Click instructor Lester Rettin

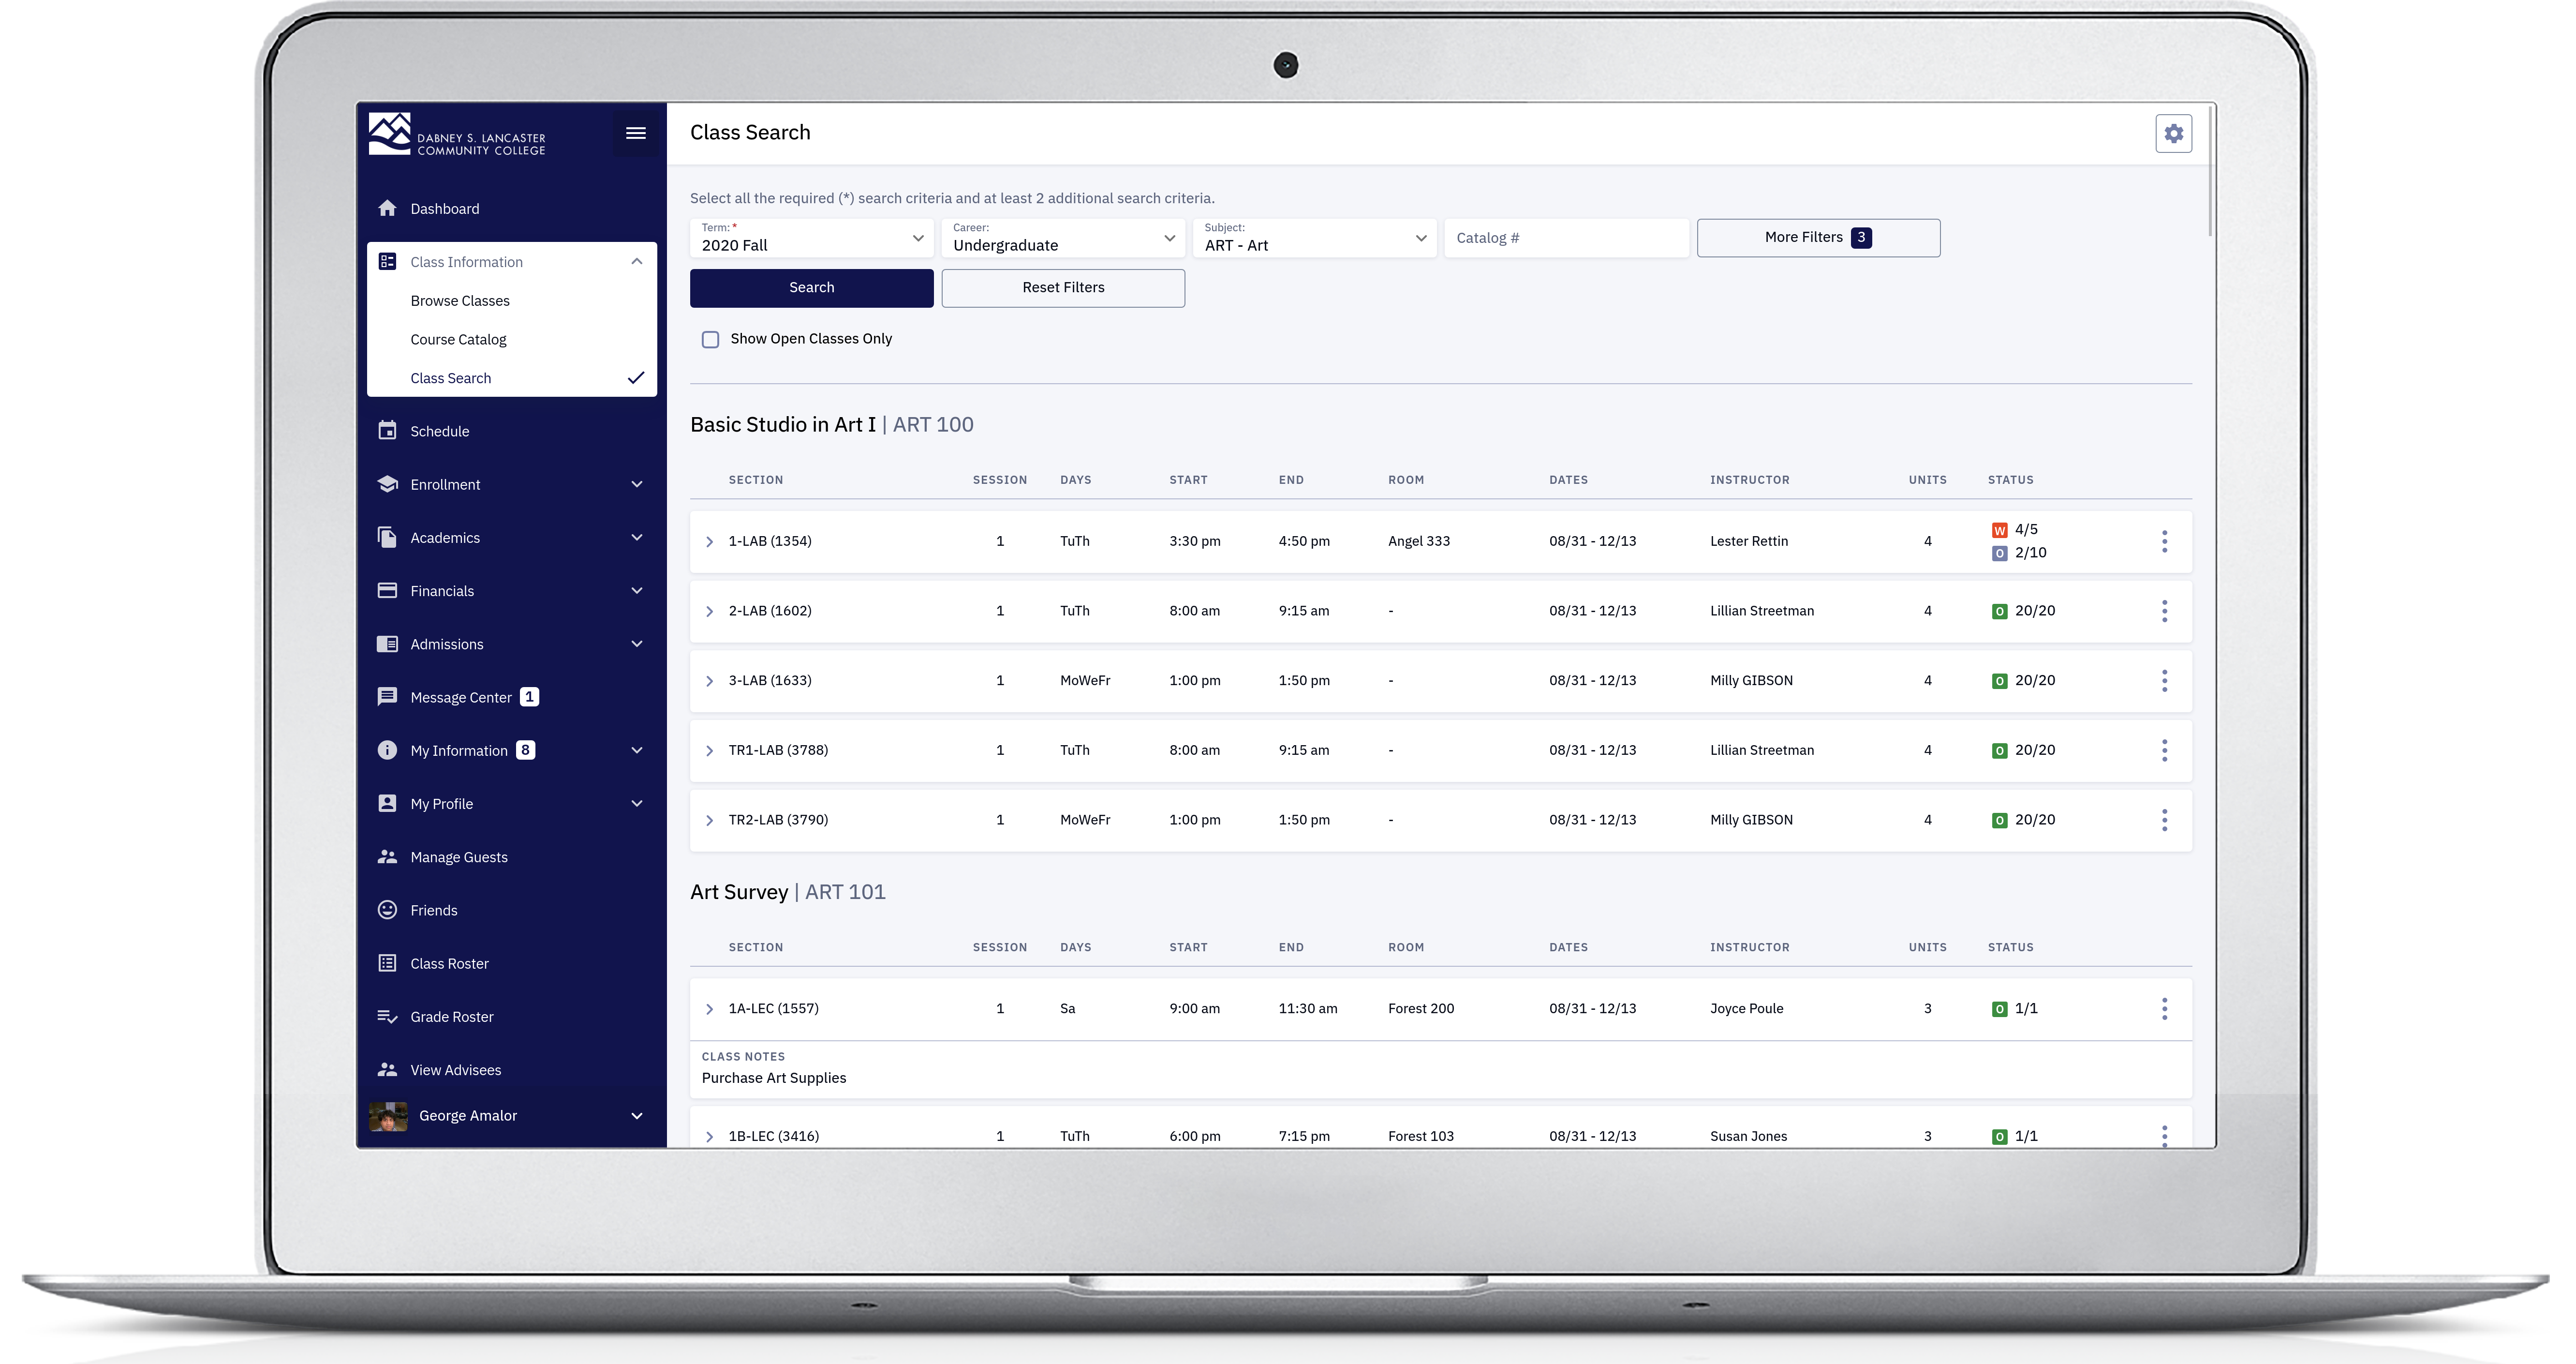click(1749, 541)
